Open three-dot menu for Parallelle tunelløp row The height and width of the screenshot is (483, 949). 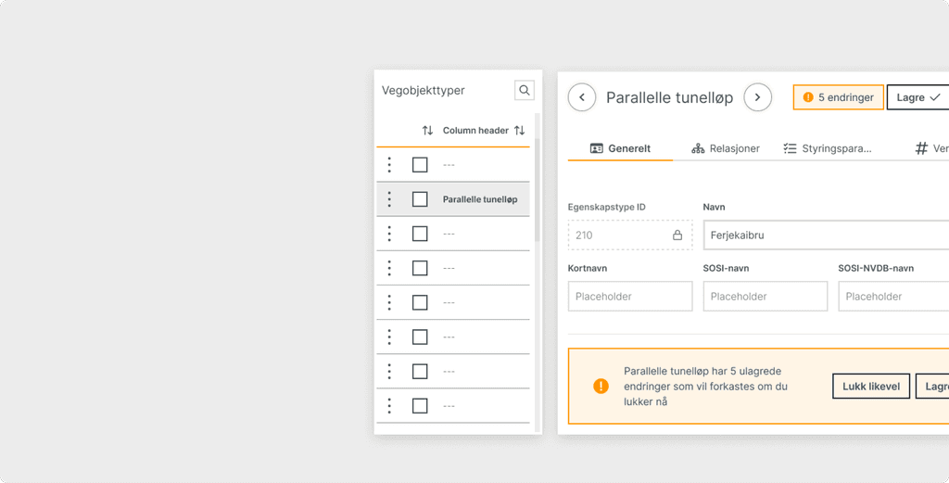pyautogui.click(x=389, y=199)
